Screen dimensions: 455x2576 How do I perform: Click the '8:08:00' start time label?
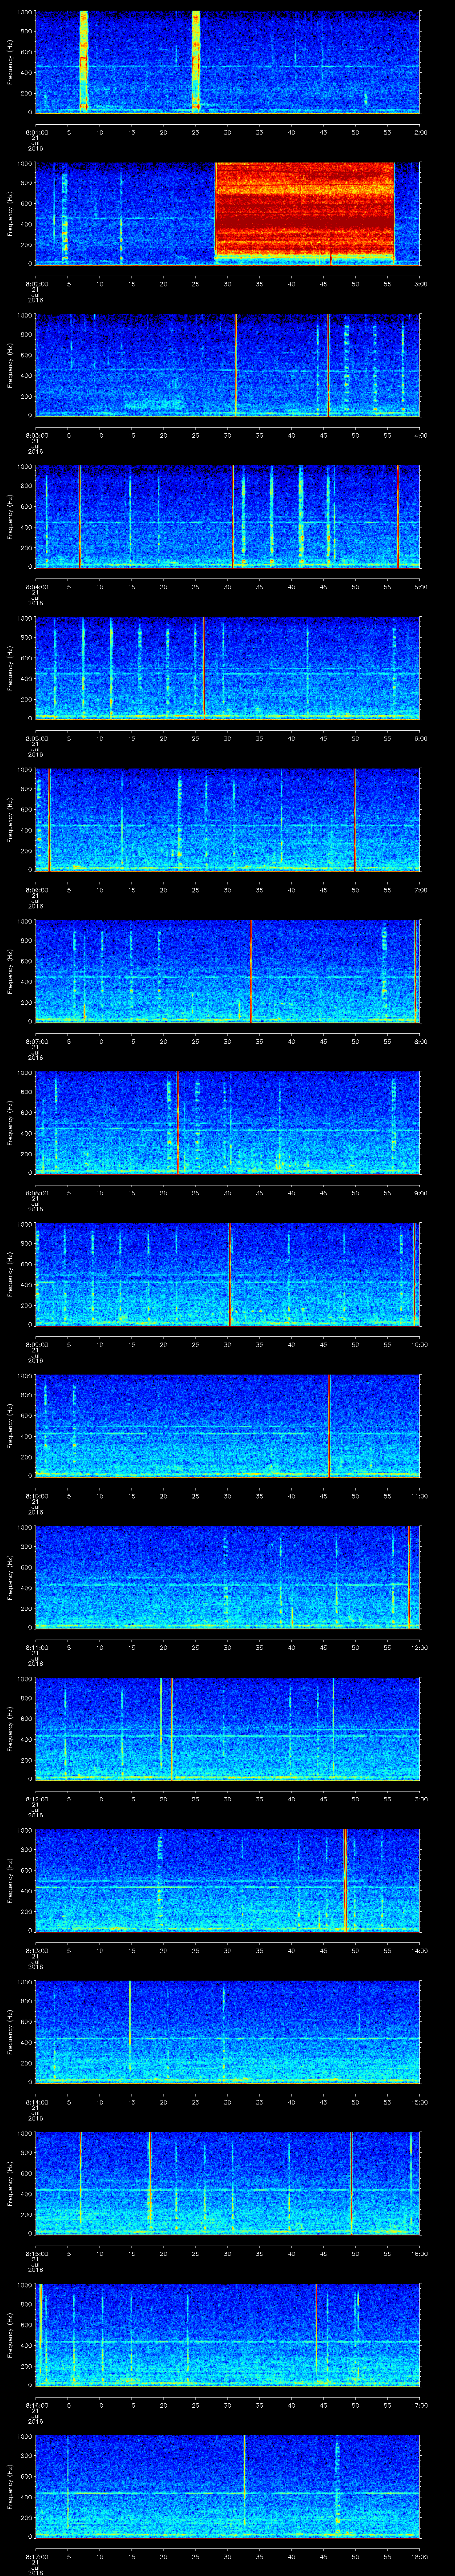coord(36,1192)
